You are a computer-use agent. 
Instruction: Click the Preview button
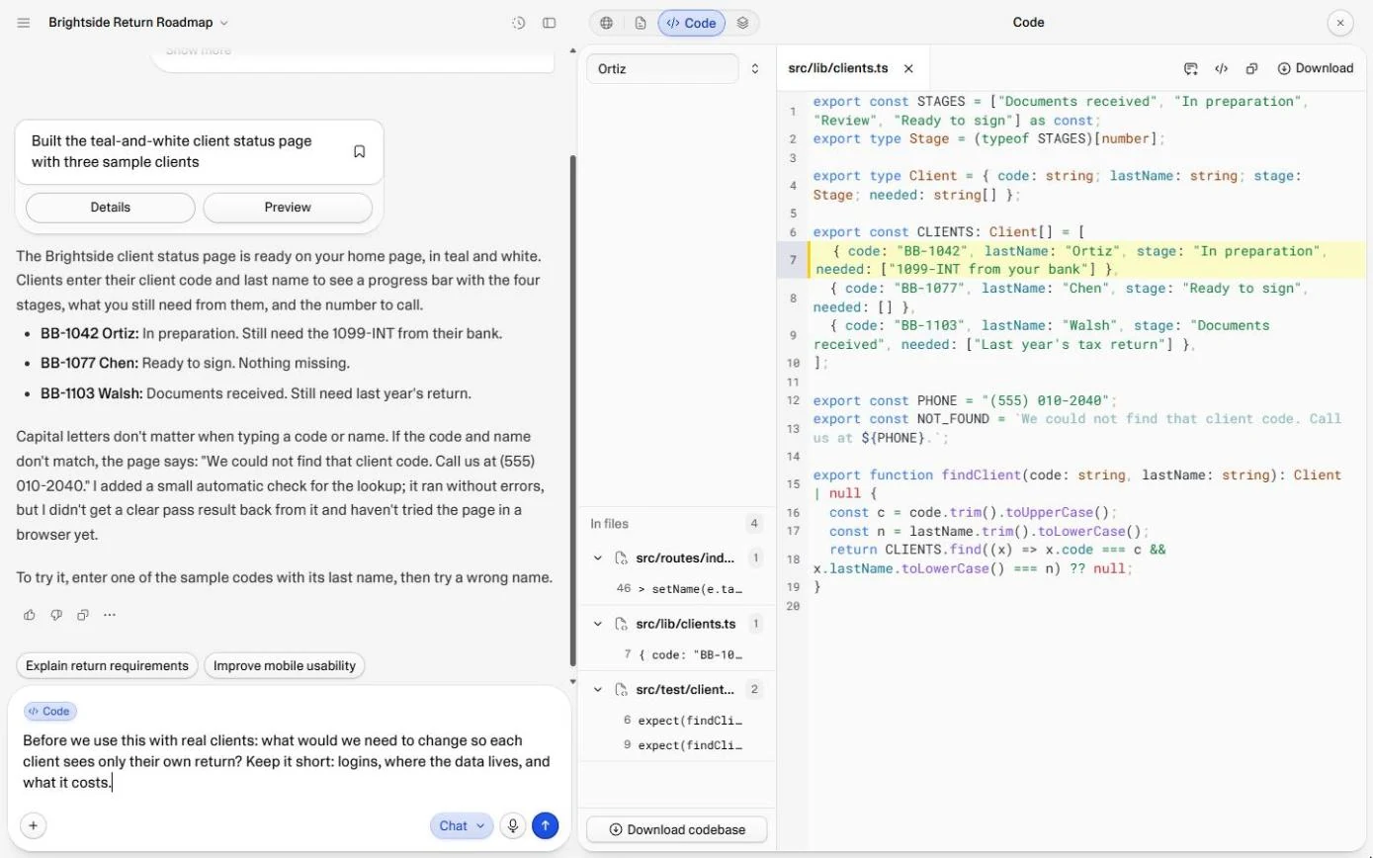[x=288, y=208]
